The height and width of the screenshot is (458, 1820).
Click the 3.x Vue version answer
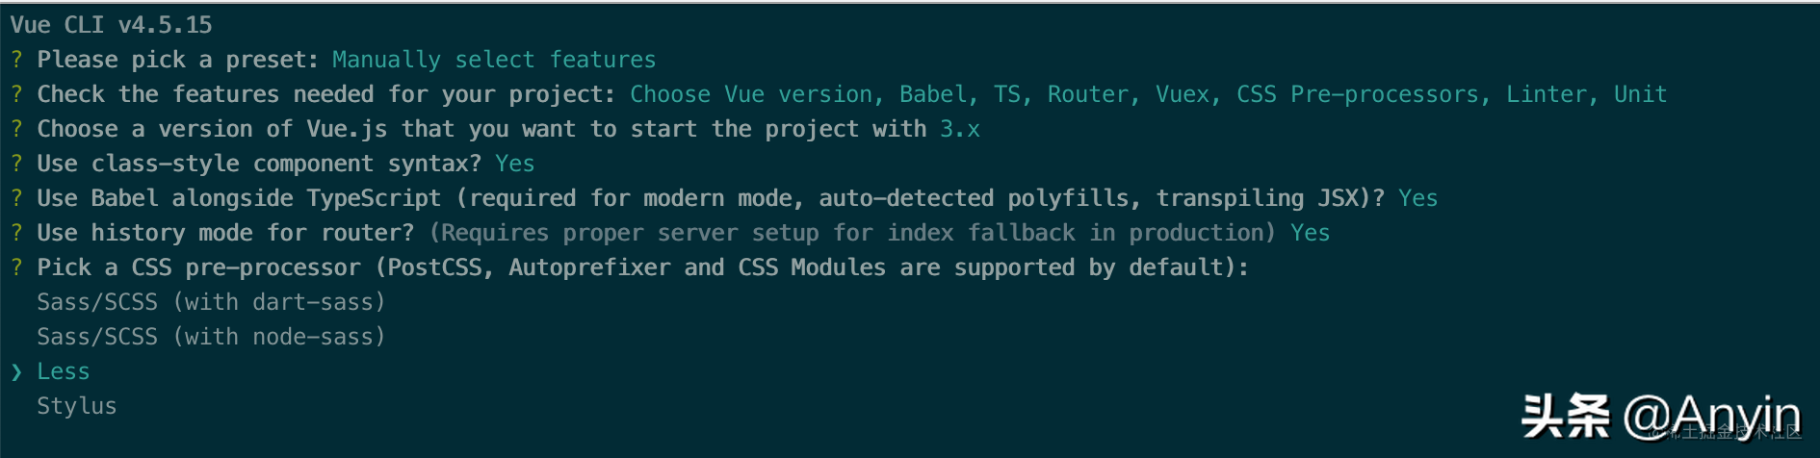pos(960,129)
